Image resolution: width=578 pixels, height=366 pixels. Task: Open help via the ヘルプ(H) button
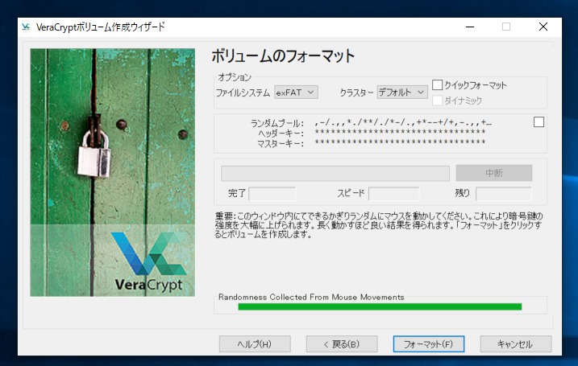pos(255,344)
